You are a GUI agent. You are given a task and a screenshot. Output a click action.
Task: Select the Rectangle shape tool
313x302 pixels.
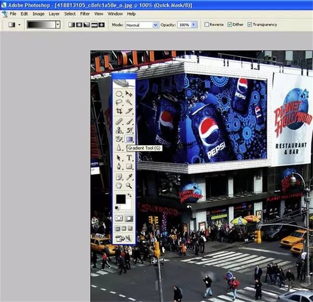tap(129, 167)
